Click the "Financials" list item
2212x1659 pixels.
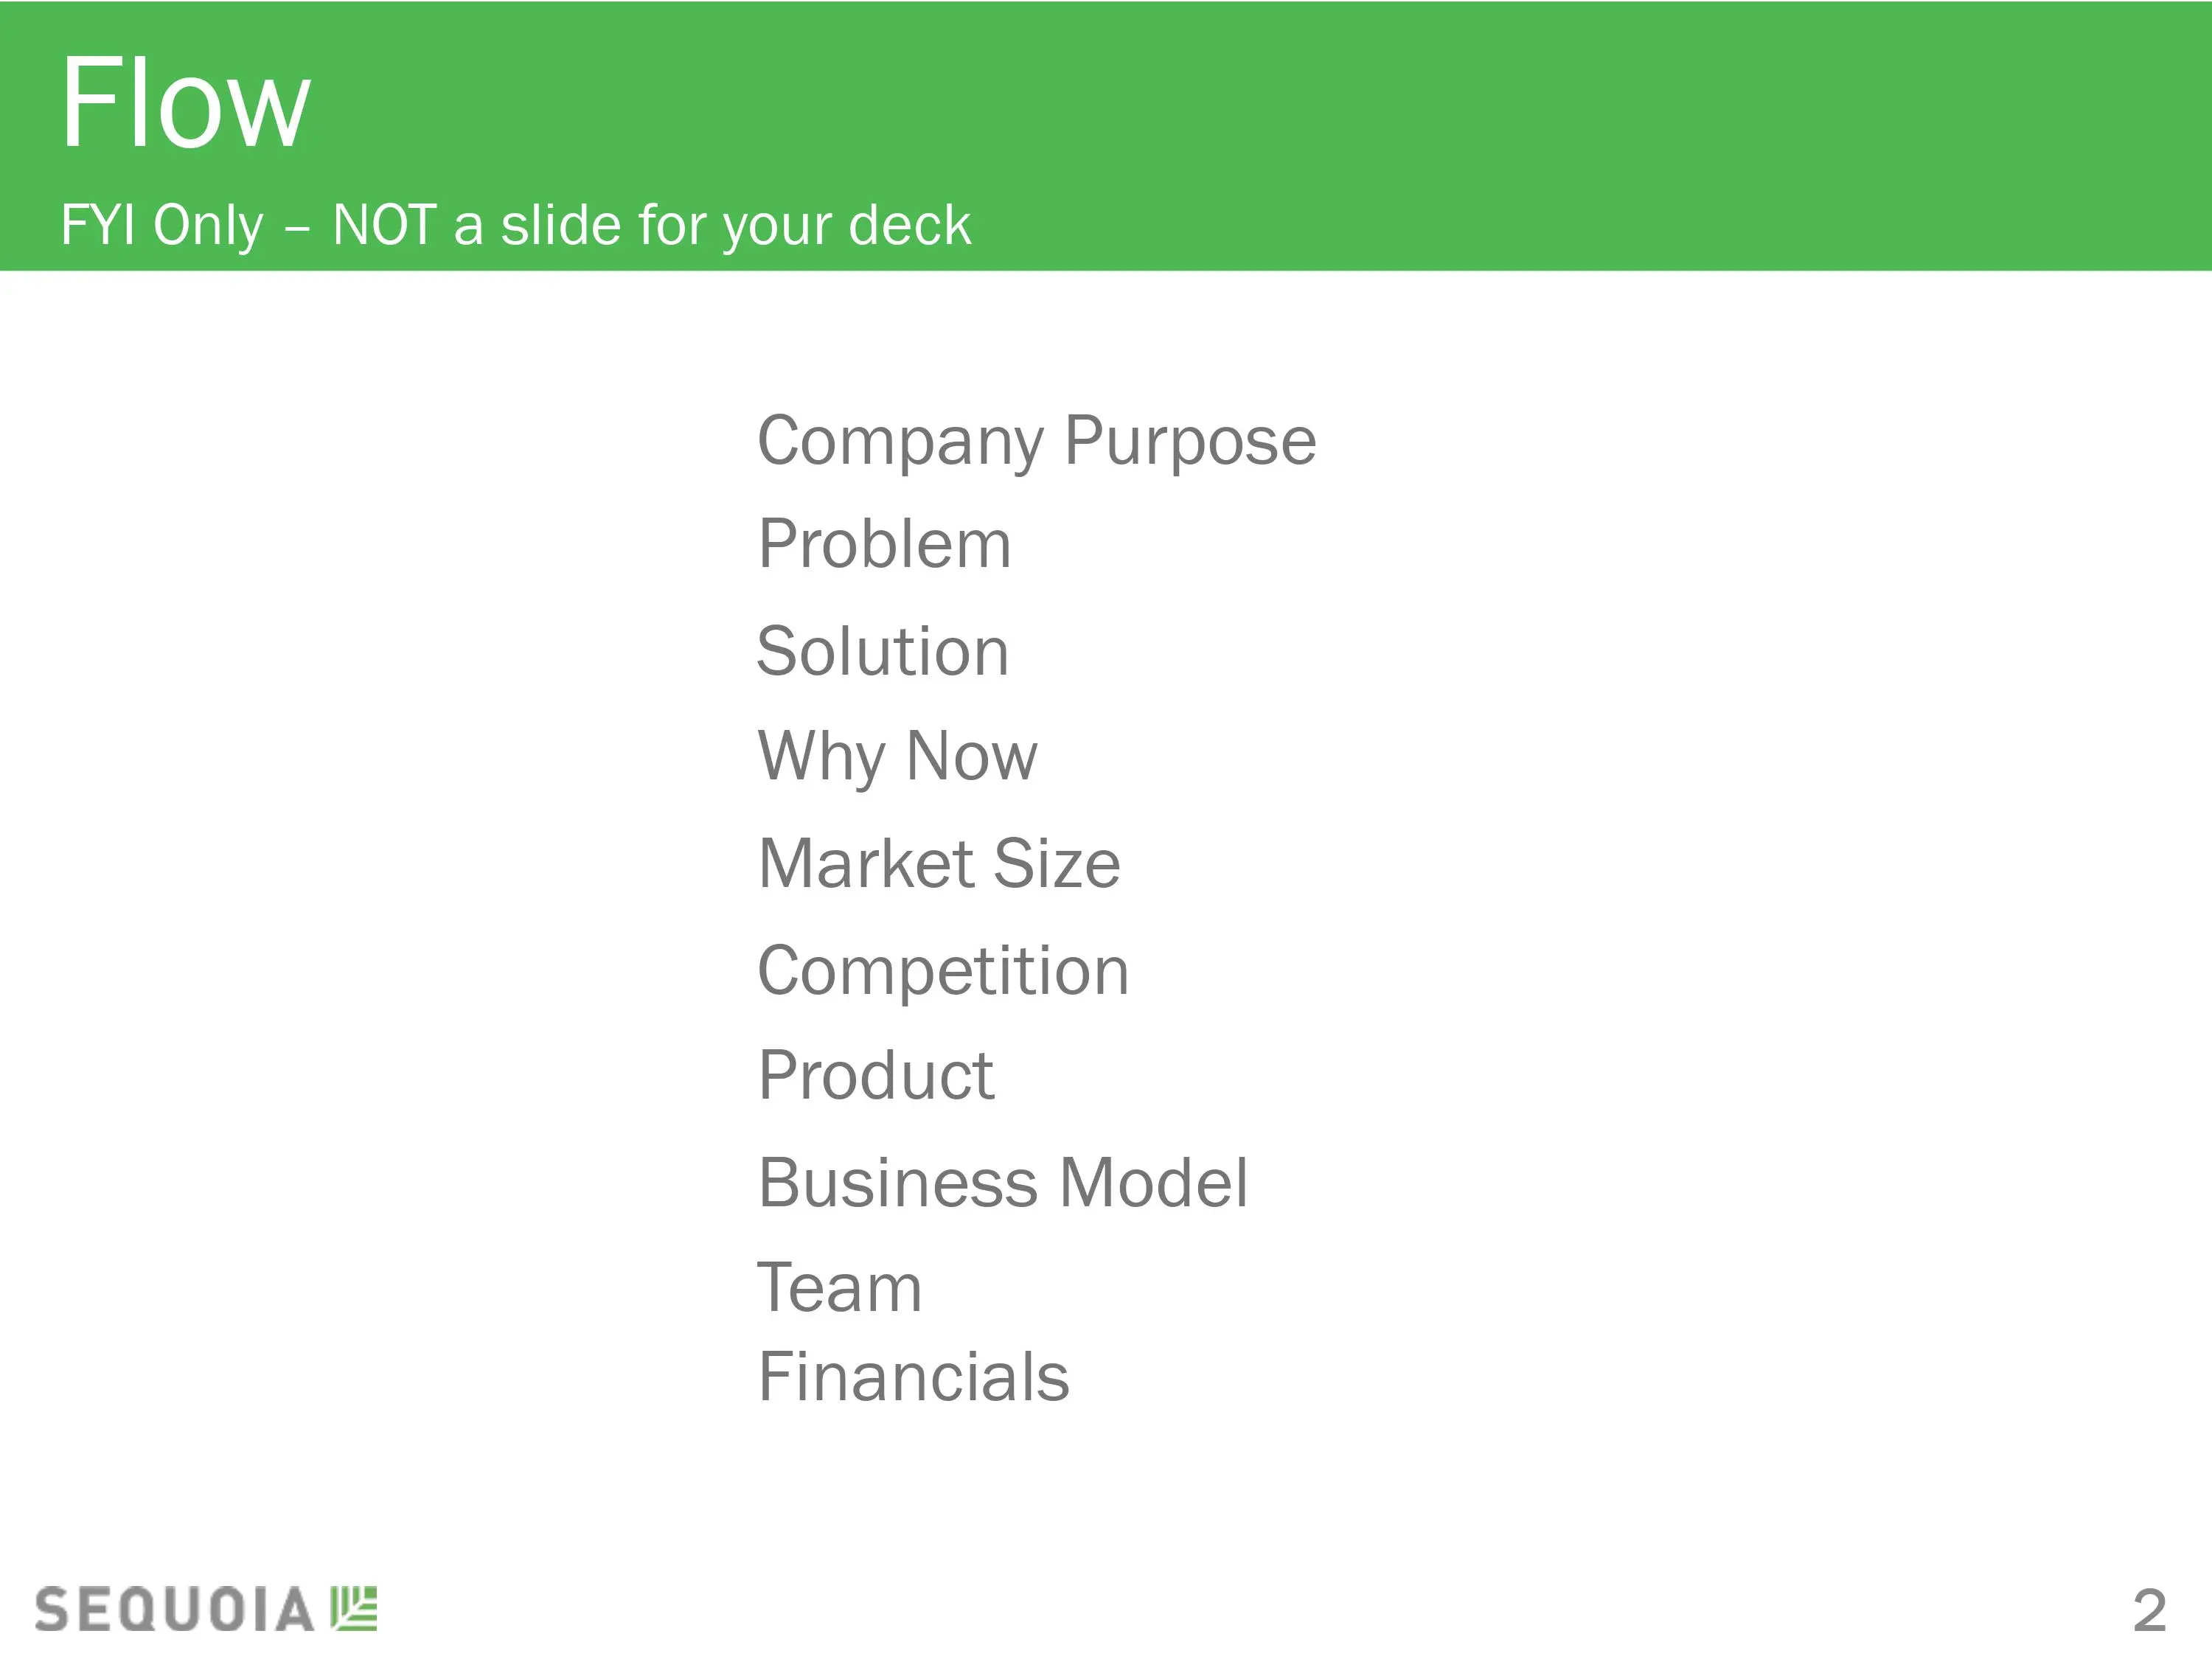click(913, 1377)
